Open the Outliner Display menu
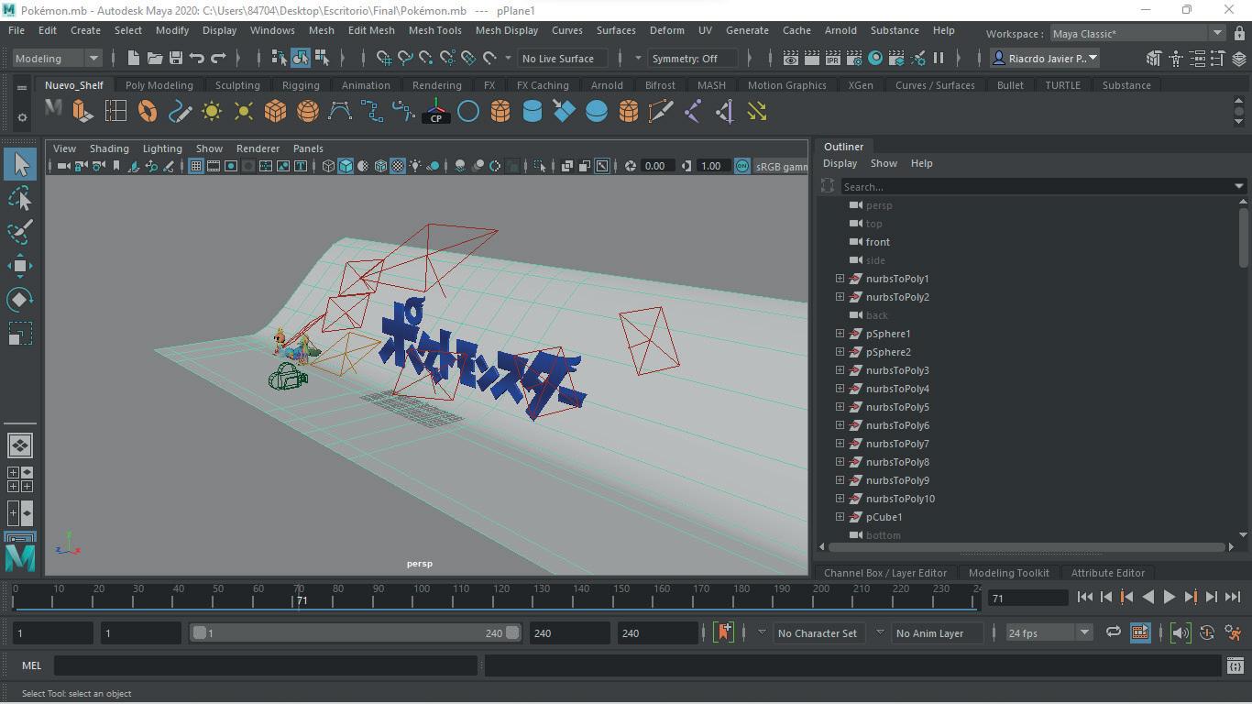This screenshot has width=1252, height=704. click(840, 163)
